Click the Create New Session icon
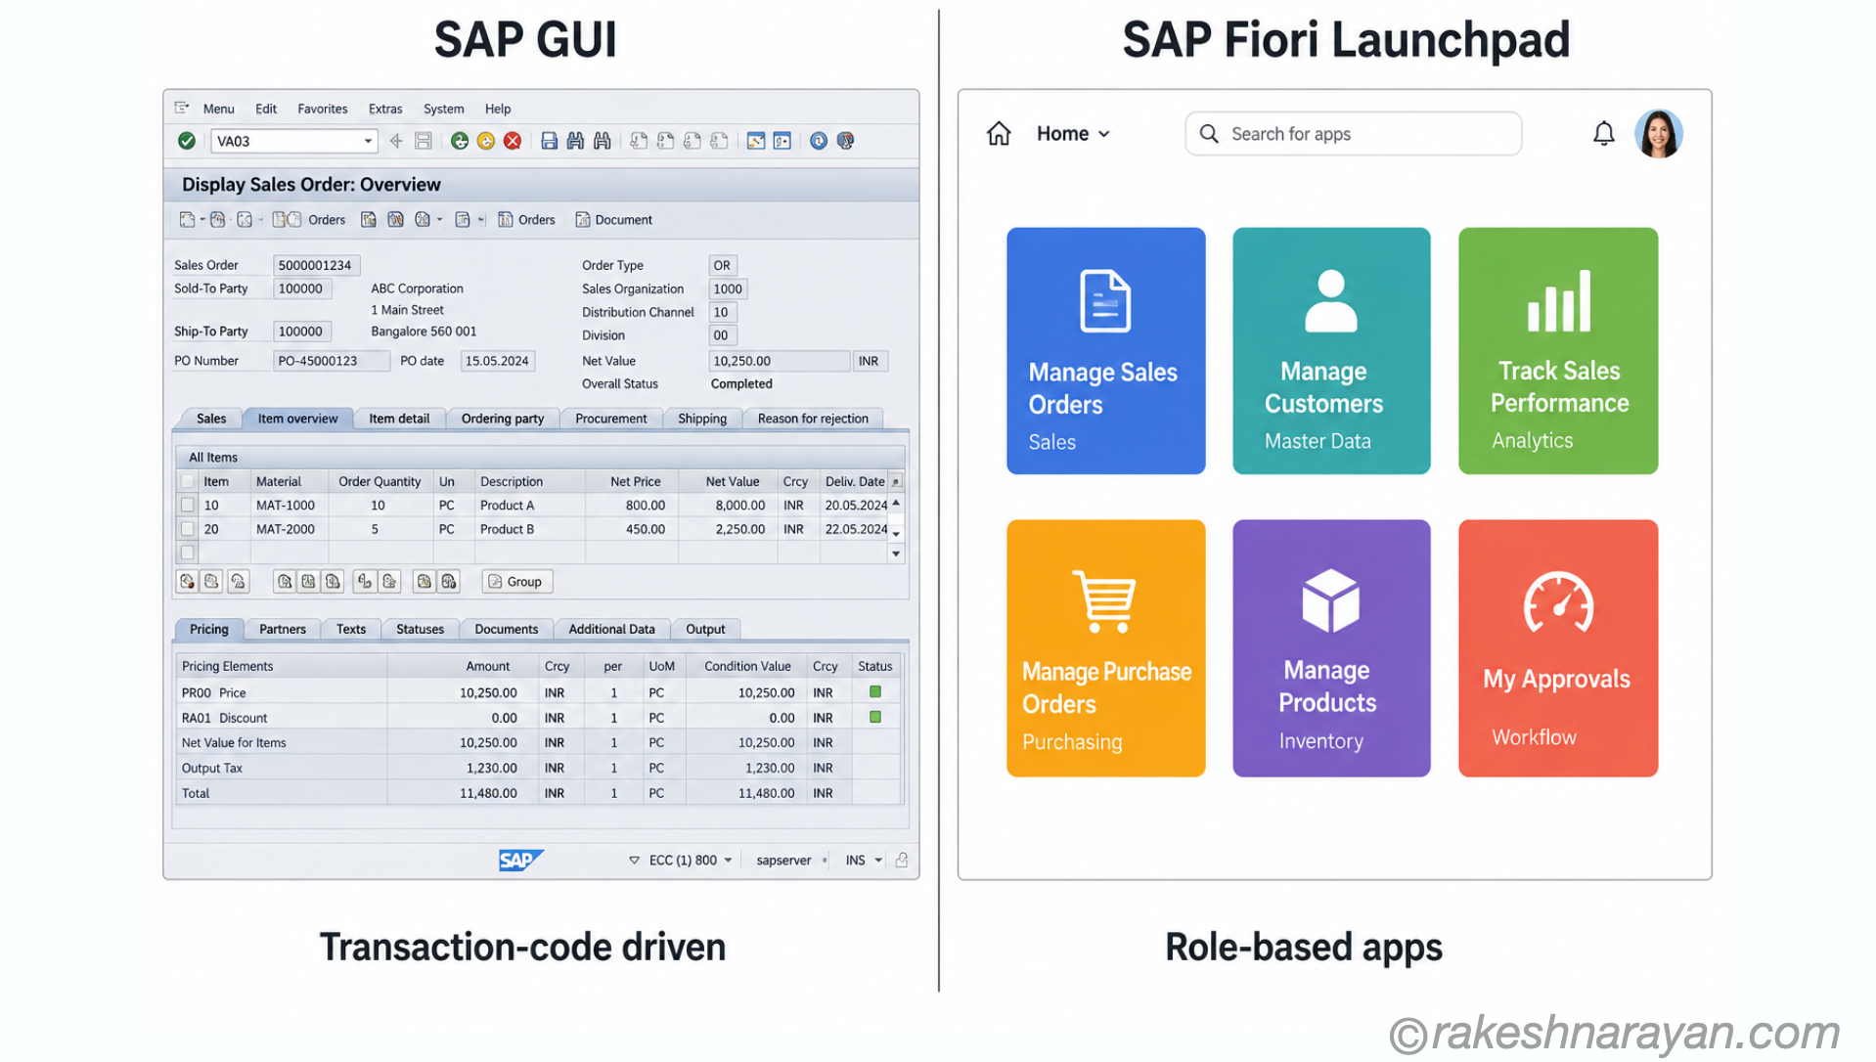Image resolution: width=1876 pixels, height=1062 pixels. pos(756,141)
